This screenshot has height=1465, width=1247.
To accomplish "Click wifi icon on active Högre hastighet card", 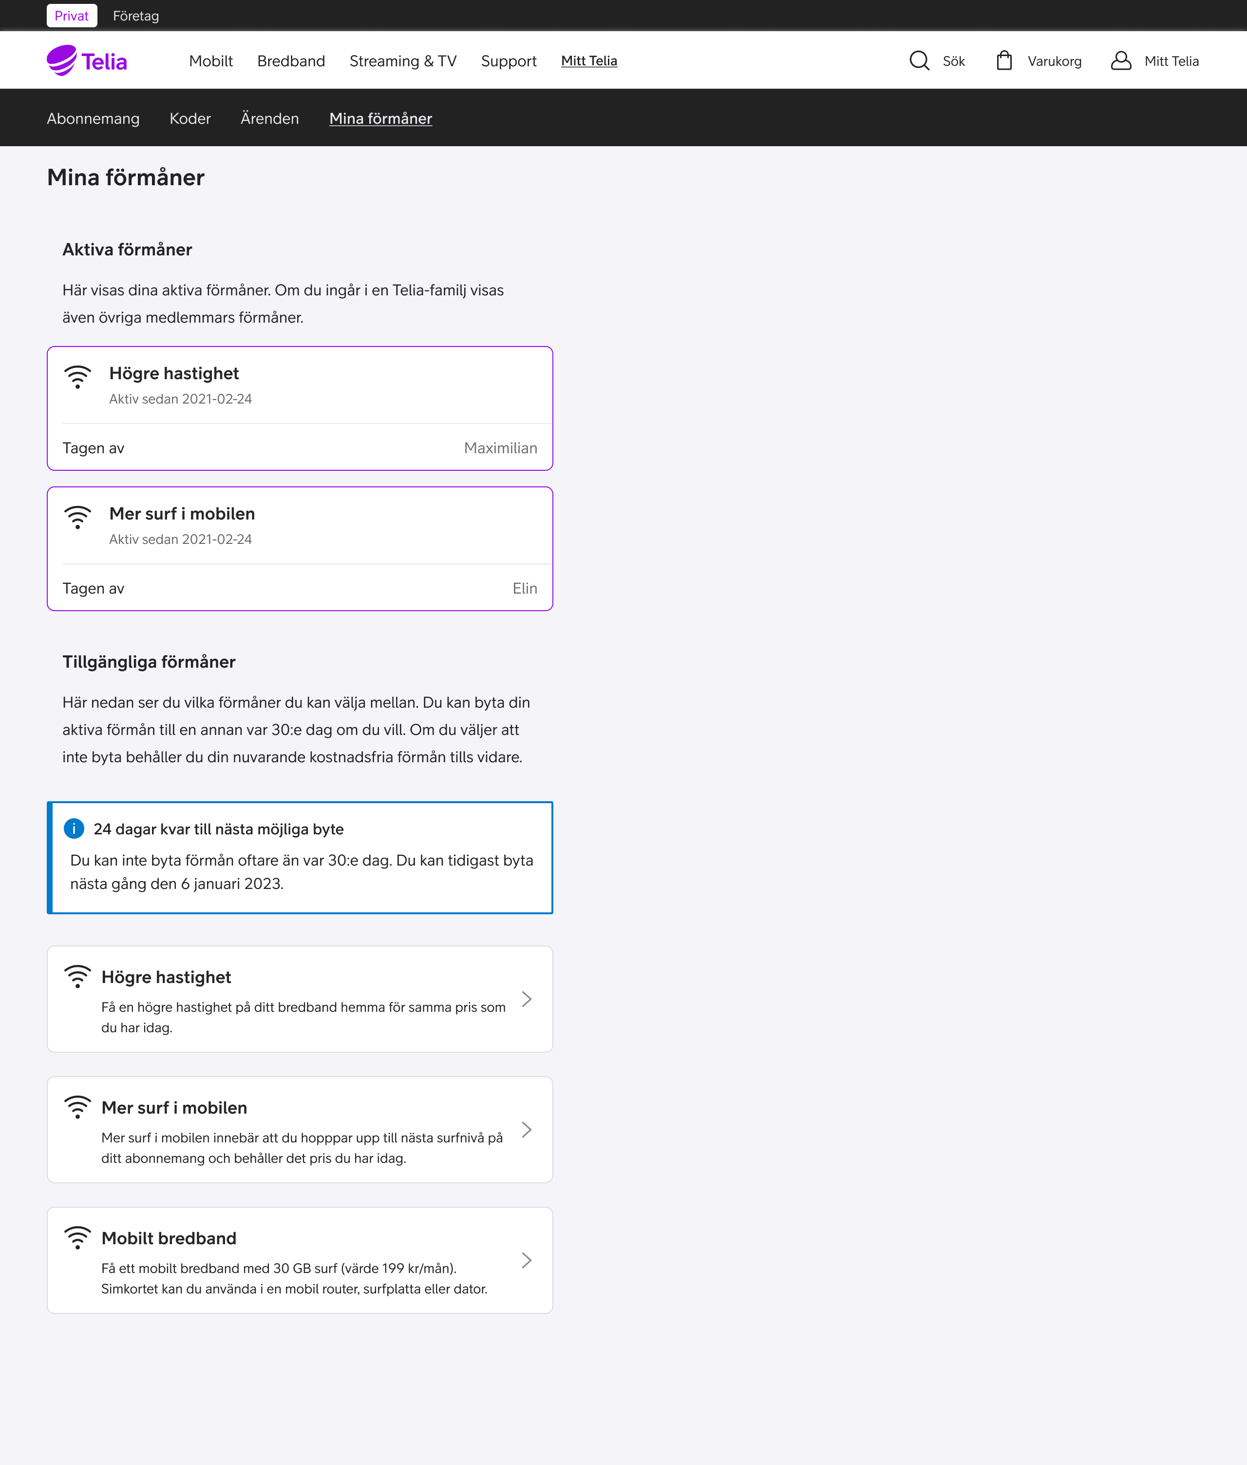I will tap(78, 377).
